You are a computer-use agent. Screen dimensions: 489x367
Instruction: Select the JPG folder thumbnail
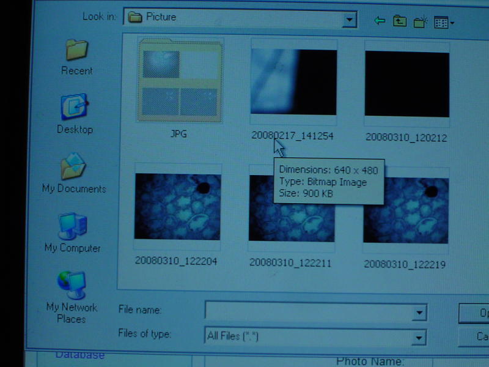180,81
